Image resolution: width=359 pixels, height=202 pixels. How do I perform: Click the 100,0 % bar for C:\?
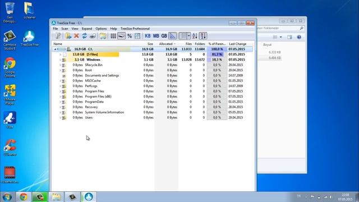pyautogui.click(x=217, y=49)
